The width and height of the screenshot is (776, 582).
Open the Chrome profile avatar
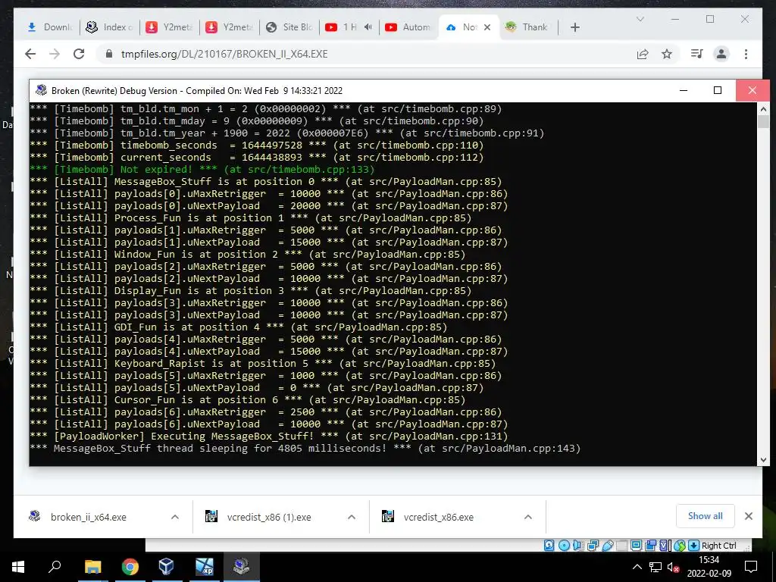(721, 54)
